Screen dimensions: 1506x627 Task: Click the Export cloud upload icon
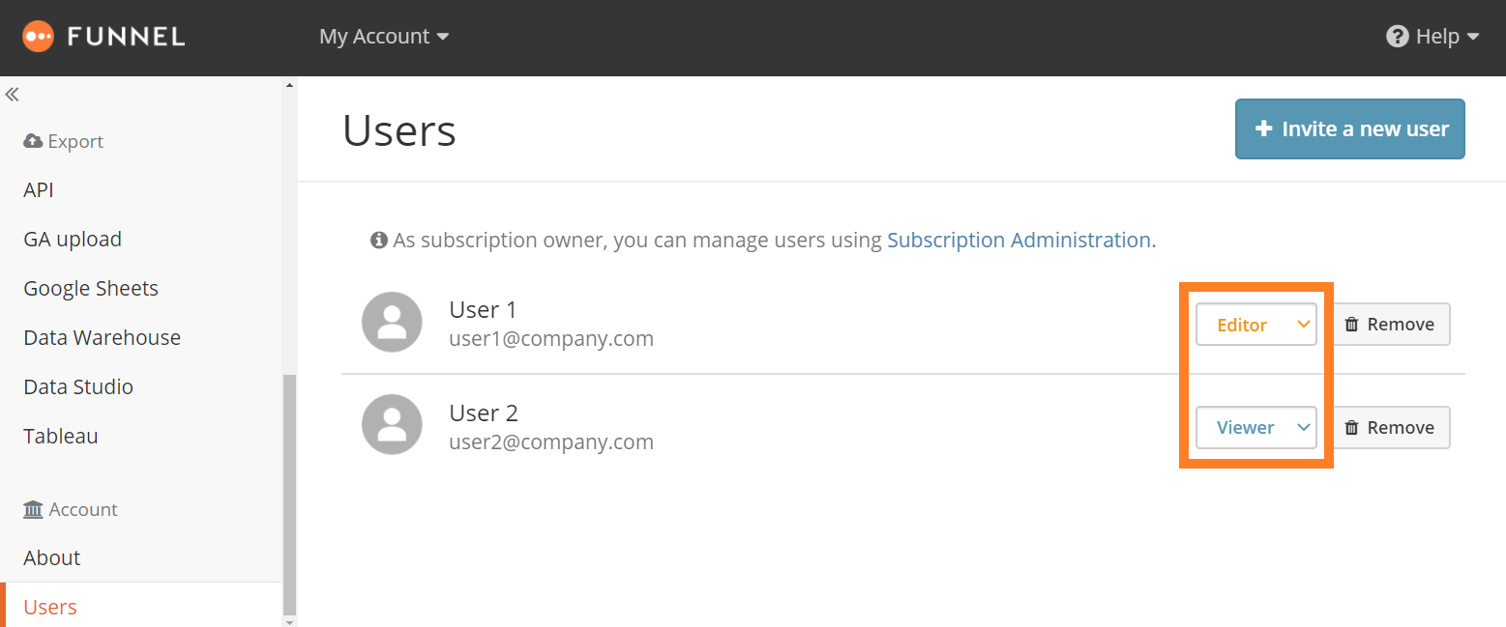pyautogui.click(x=33, y=141)
